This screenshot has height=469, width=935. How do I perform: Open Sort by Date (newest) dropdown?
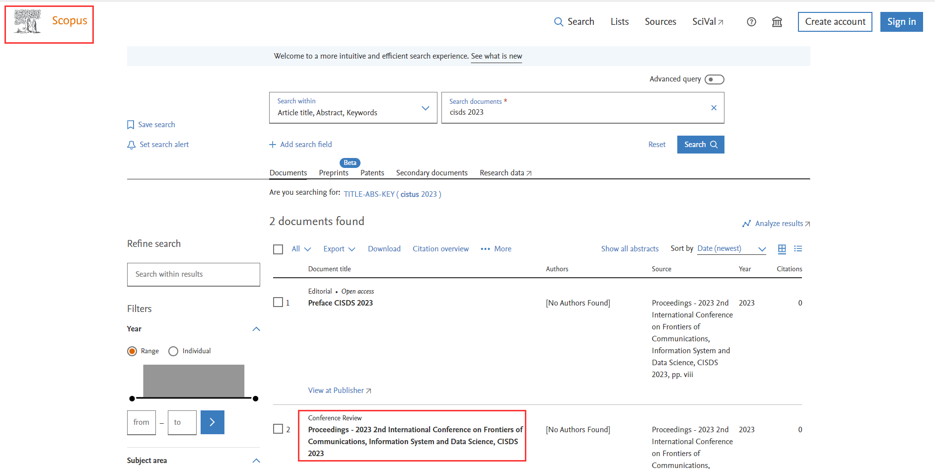coord(731,249)
